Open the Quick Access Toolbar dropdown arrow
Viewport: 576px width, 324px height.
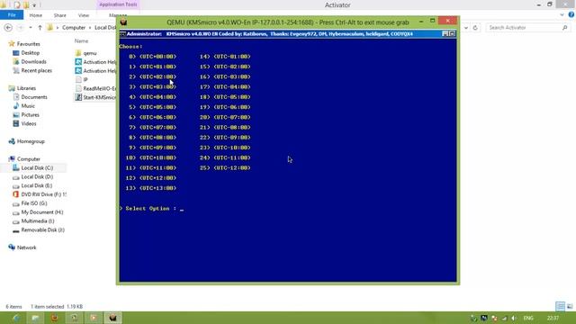click(x=34, y=5)
